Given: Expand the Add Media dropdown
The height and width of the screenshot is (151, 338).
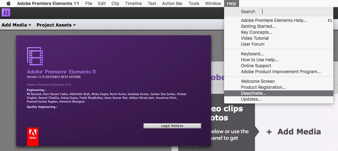Looking at the screenshot, I should click(x=16, y=25).
